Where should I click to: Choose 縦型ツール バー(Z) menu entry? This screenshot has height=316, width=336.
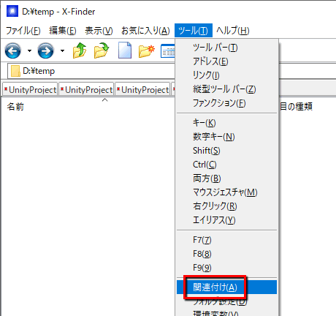[x=226, y=89]
